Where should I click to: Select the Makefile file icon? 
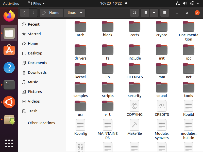(x=134, y=125)
